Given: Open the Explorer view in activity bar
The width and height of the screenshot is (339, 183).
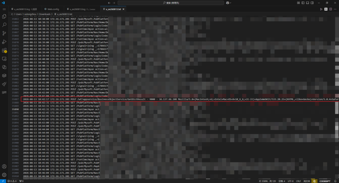Looking at the screenshot, I should (x=4, y=16).
